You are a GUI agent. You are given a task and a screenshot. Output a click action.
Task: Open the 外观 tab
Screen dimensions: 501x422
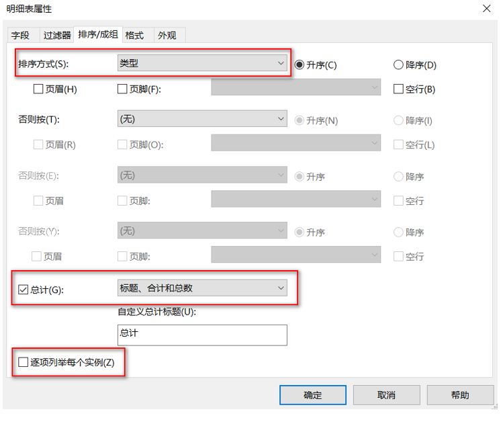point(168,35)
